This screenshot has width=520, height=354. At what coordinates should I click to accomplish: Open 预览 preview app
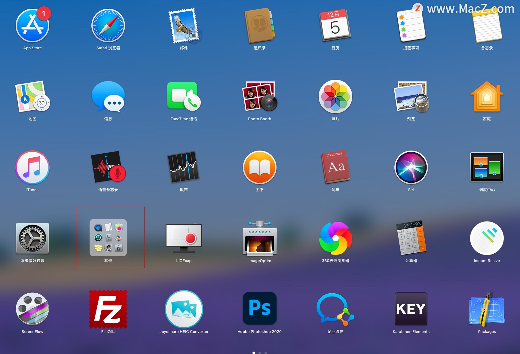[x=411, y=96]
